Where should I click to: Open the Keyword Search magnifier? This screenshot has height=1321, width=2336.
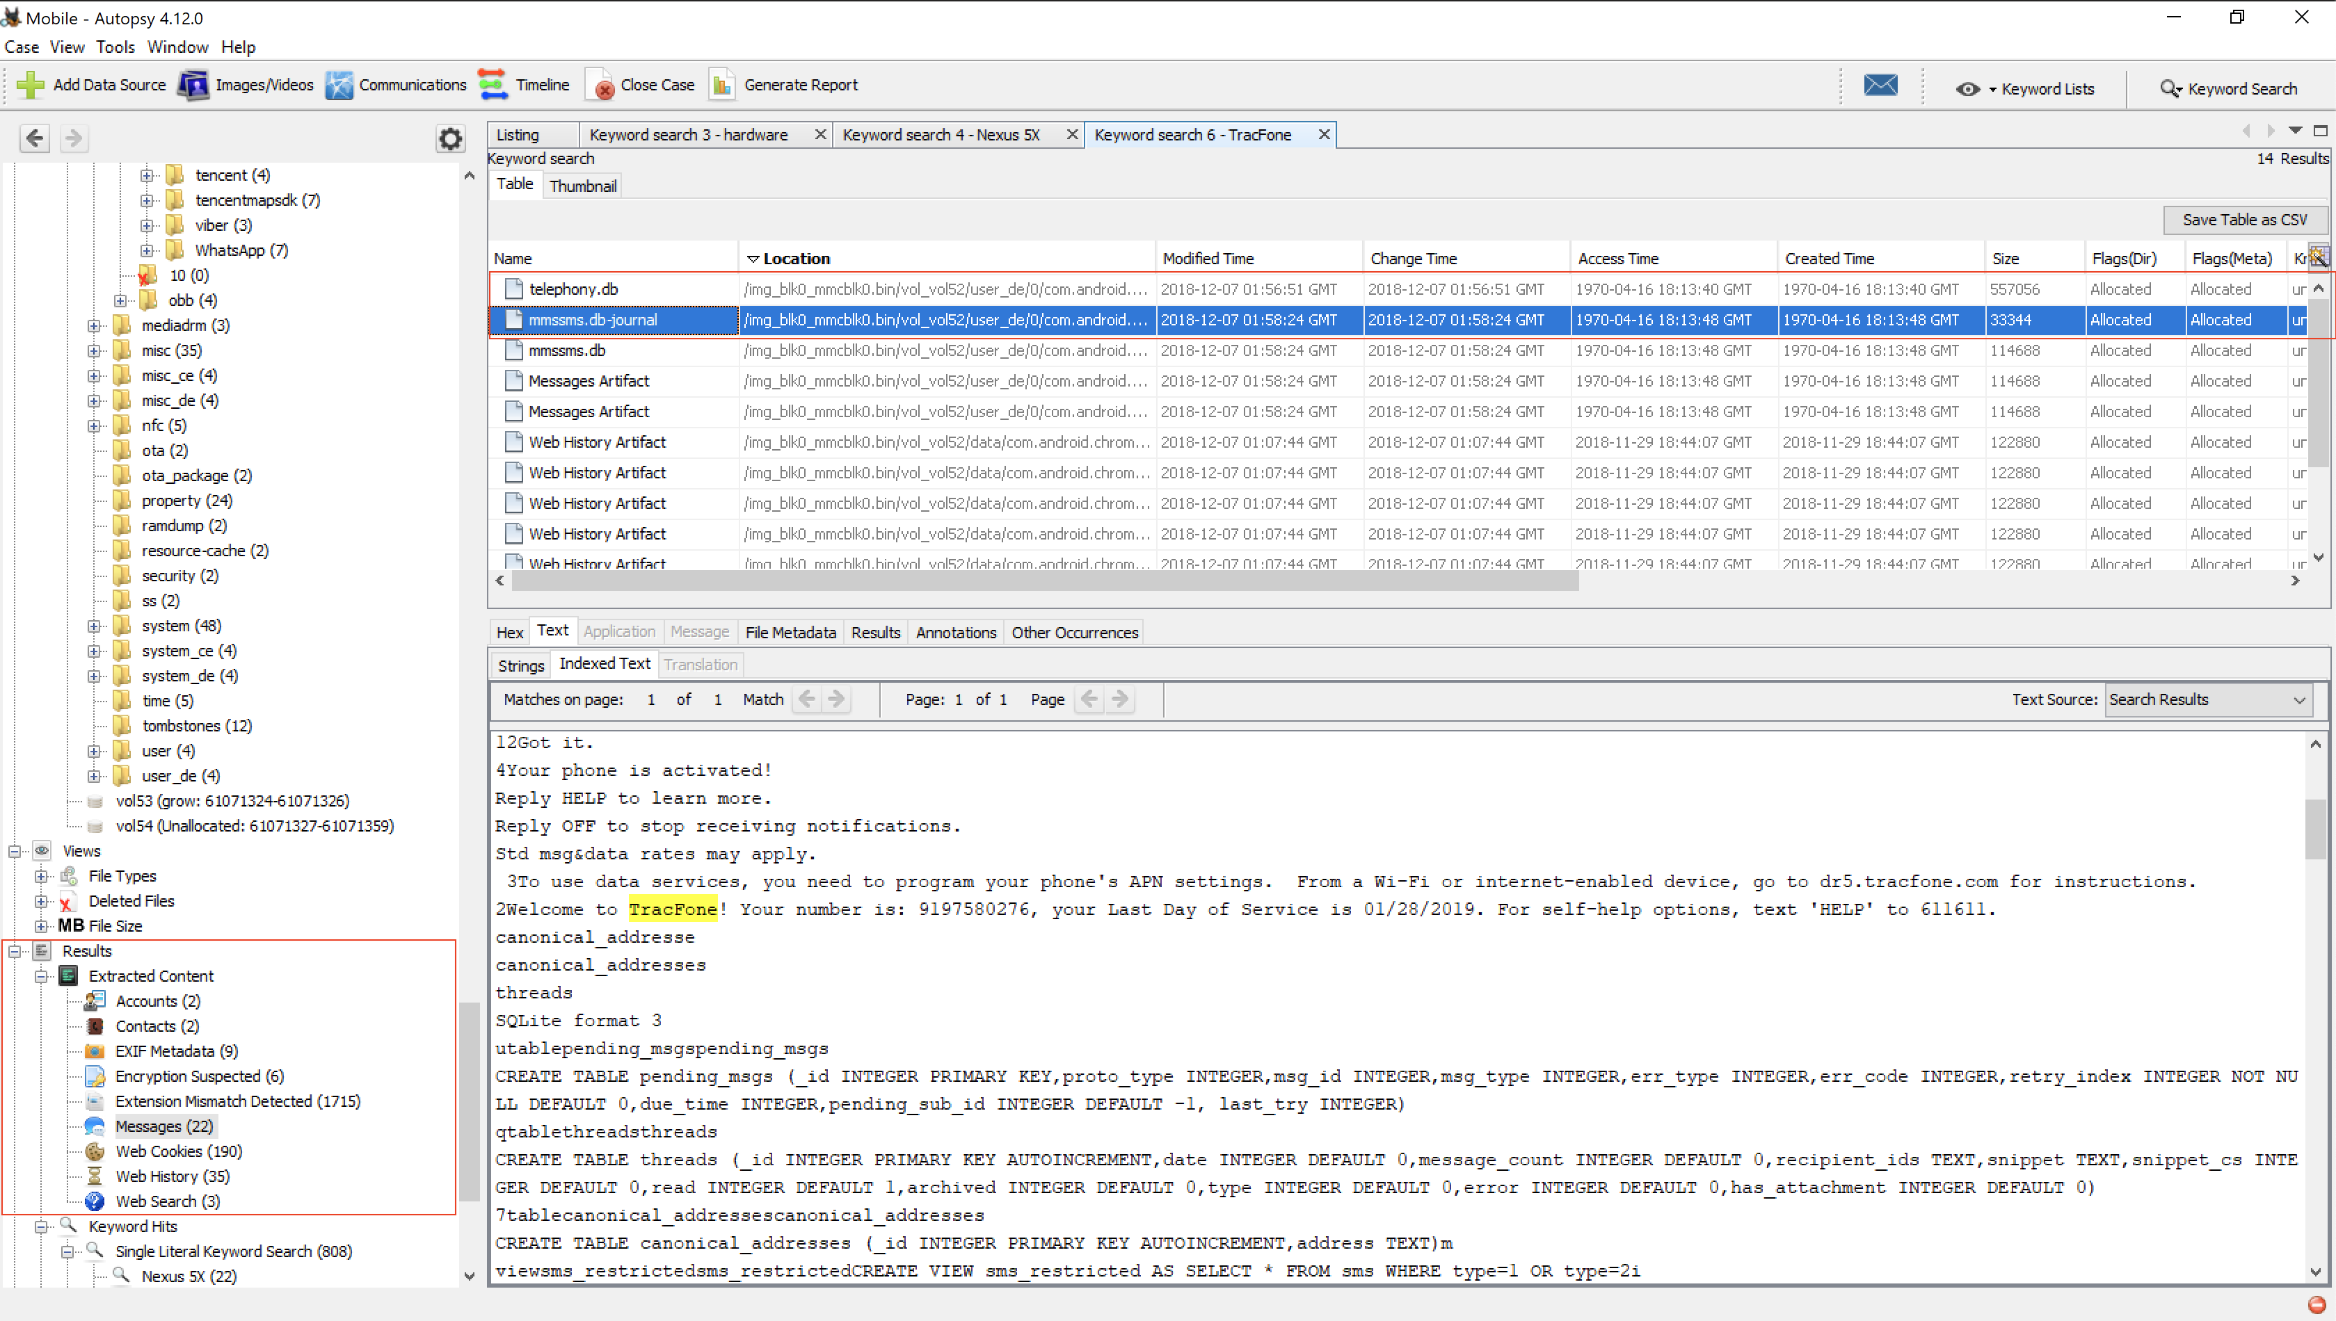tap(2170, 89)
